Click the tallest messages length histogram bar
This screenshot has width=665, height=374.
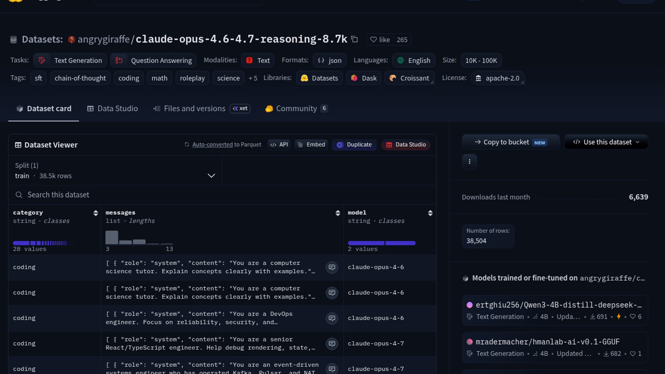[x=112, y=237]
